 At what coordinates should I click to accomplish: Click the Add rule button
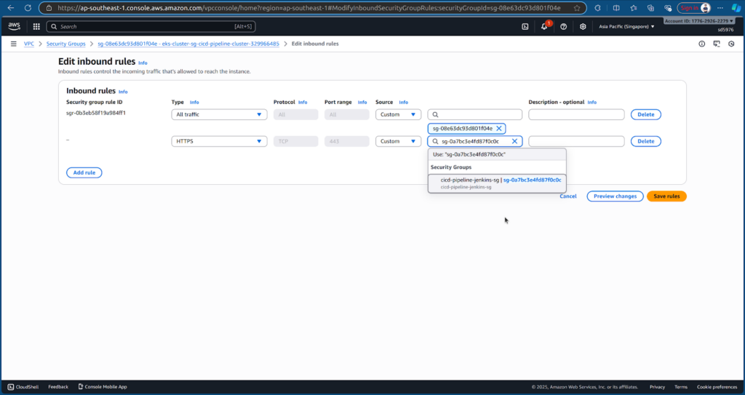pyautogui.click(x=84, y=172)
